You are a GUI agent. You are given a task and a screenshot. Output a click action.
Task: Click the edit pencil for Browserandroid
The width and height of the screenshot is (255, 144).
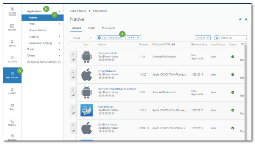[x=73, y=60]
